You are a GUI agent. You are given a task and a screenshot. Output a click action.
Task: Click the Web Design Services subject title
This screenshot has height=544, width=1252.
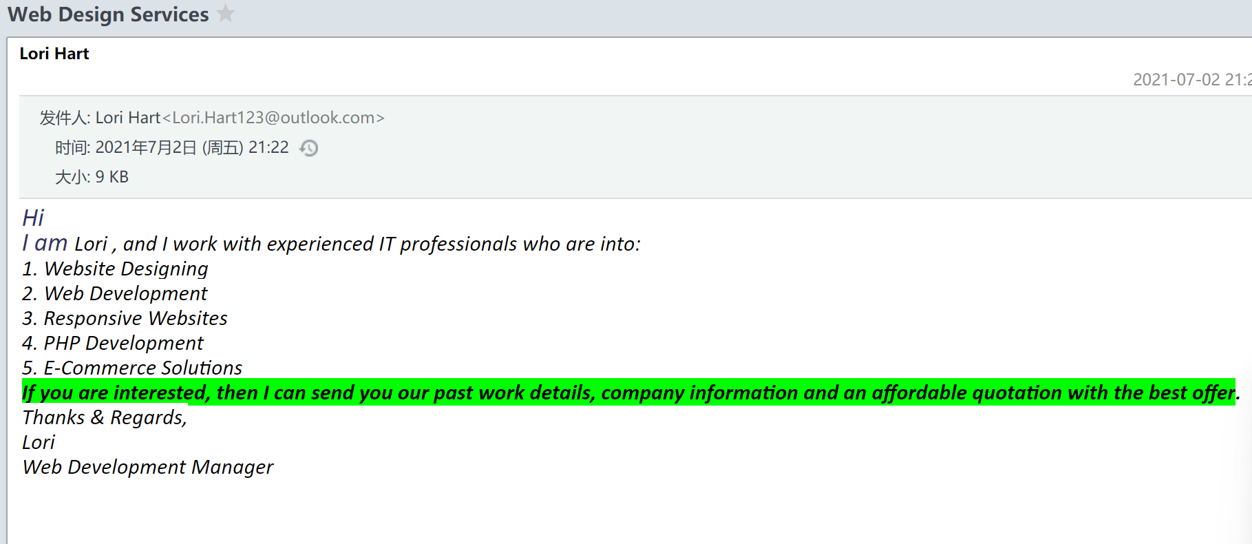[x=108, y=14]
